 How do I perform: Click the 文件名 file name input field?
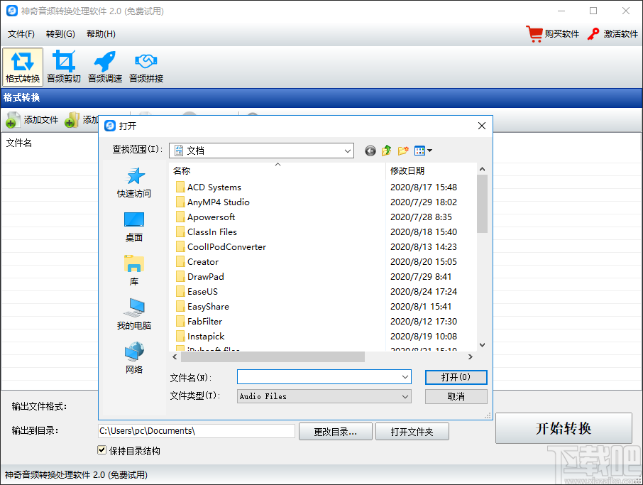319,377
